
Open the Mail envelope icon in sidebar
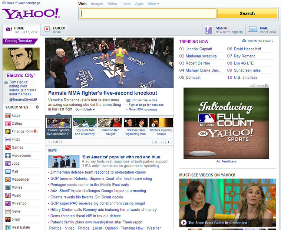coord(8,171)
